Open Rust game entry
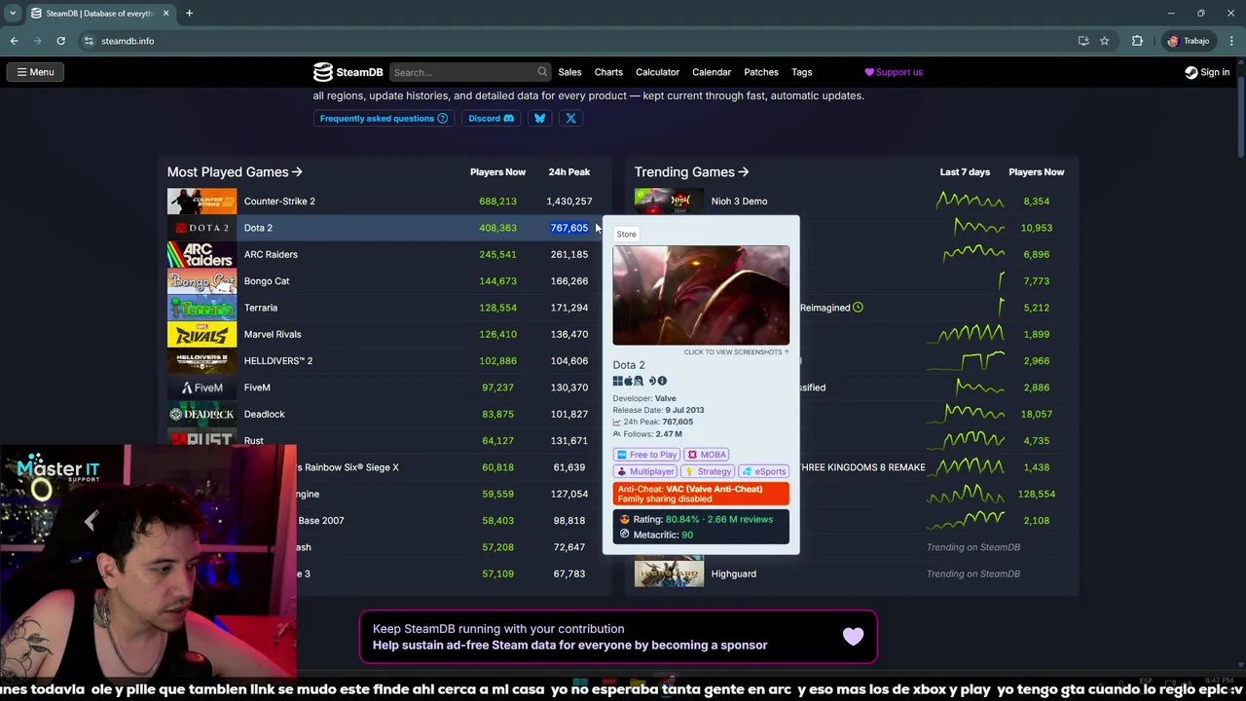 click(253, 441)
